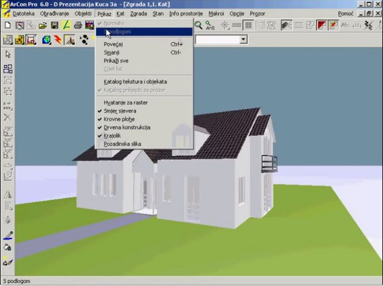The width and height of the screenshot is (383, 286).
Task: Click Prikaži sve menu item
Action: tap(116, 61)
